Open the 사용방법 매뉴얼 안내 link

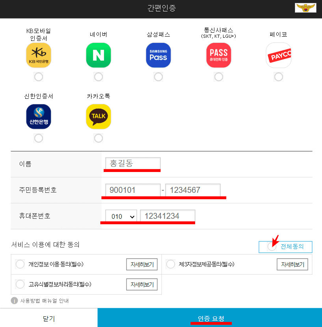click(44, 301)
